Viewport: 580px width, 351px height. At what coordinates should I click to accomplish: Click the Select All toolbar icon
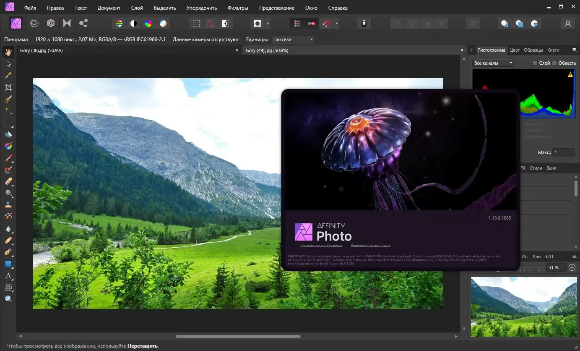pyautogui.click(x=196, y=24)
